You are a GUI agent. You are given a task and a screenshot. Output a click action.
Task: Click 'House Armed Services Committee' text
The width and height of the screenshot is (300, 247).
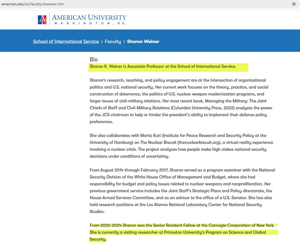coord(121,197)
